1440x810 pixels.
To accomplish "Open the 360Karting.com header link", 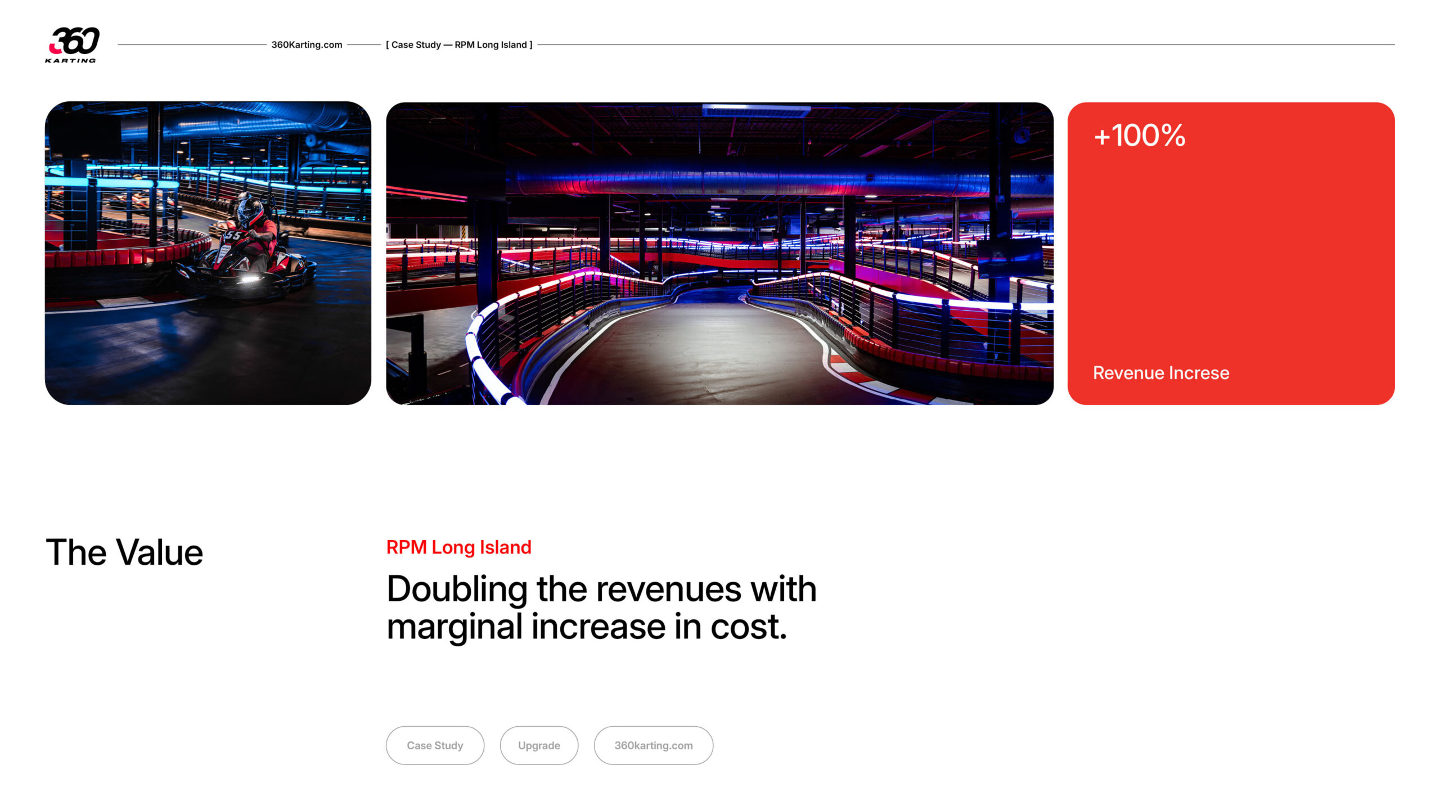I will pyautogui.click(x=307, y=45).
